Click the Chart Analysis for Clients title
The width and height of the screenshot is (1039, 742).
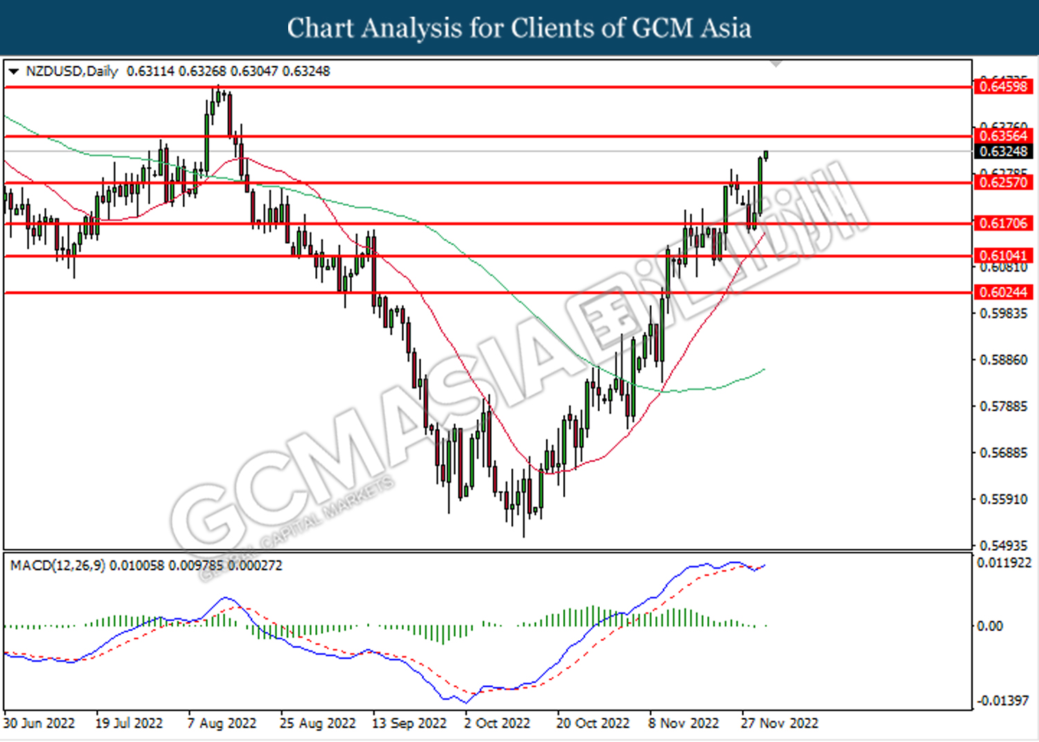tap(519, 28)
